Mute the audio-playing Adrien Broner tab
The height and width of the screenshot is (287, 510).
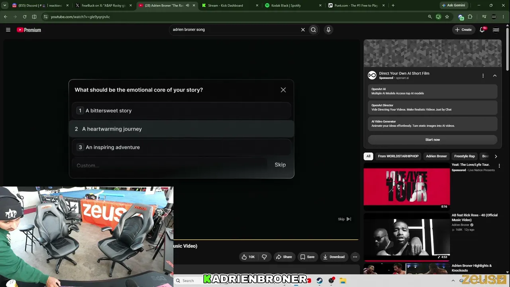(187, 6)
